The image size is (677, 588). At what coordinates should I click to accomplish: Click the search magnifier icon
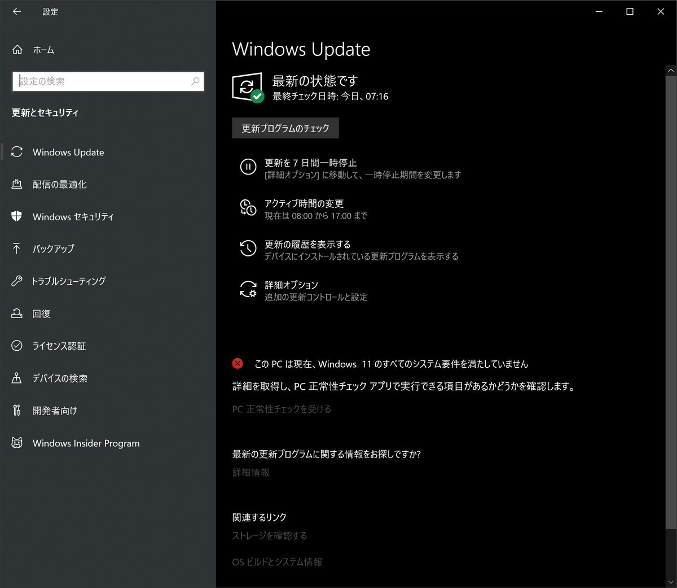pyautogui.click(x=195, y=81)
